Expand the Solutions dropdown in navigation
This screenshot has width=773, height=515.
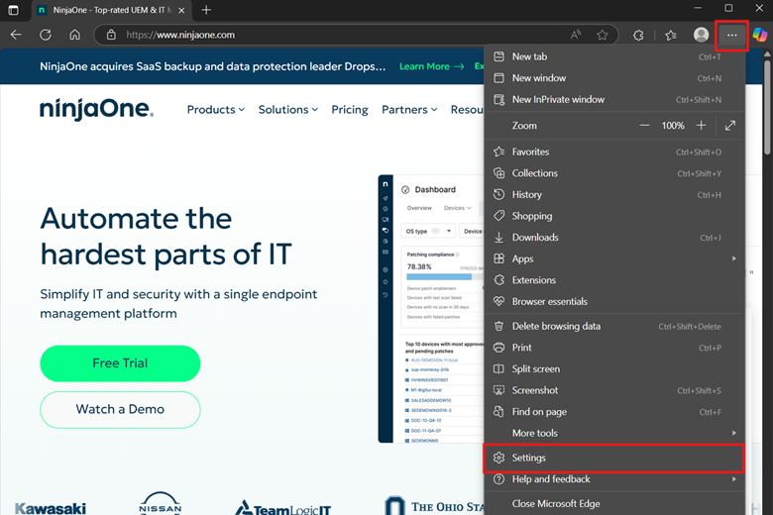287,110
